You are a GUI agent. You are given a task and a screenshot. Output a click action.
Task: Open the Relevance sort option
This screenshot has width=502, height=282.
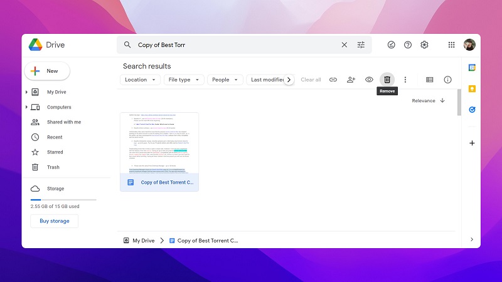[423, 101]
